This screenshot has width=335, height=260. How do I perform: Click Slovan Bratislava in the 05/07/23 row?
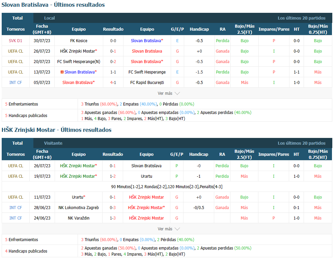tap(78, 83)
